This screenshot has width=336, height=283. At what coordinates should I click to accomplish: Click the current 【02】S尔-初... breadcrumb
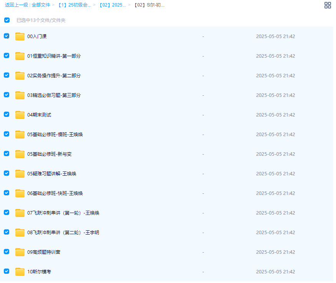pos(149,5)
